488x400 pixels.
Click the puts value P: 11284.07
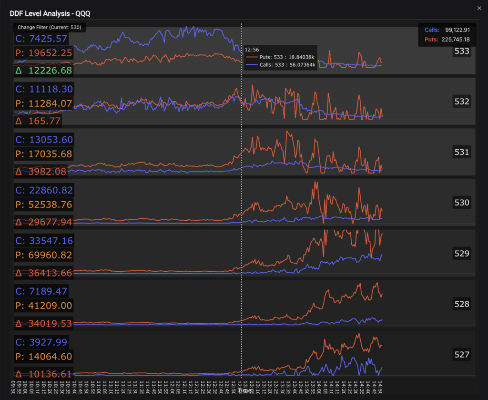43,103
